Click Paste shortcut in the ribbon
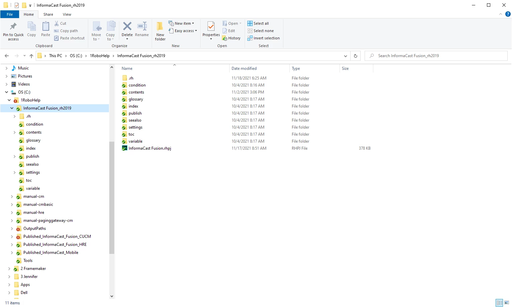The image size is (512, 307). click(70, 38)
